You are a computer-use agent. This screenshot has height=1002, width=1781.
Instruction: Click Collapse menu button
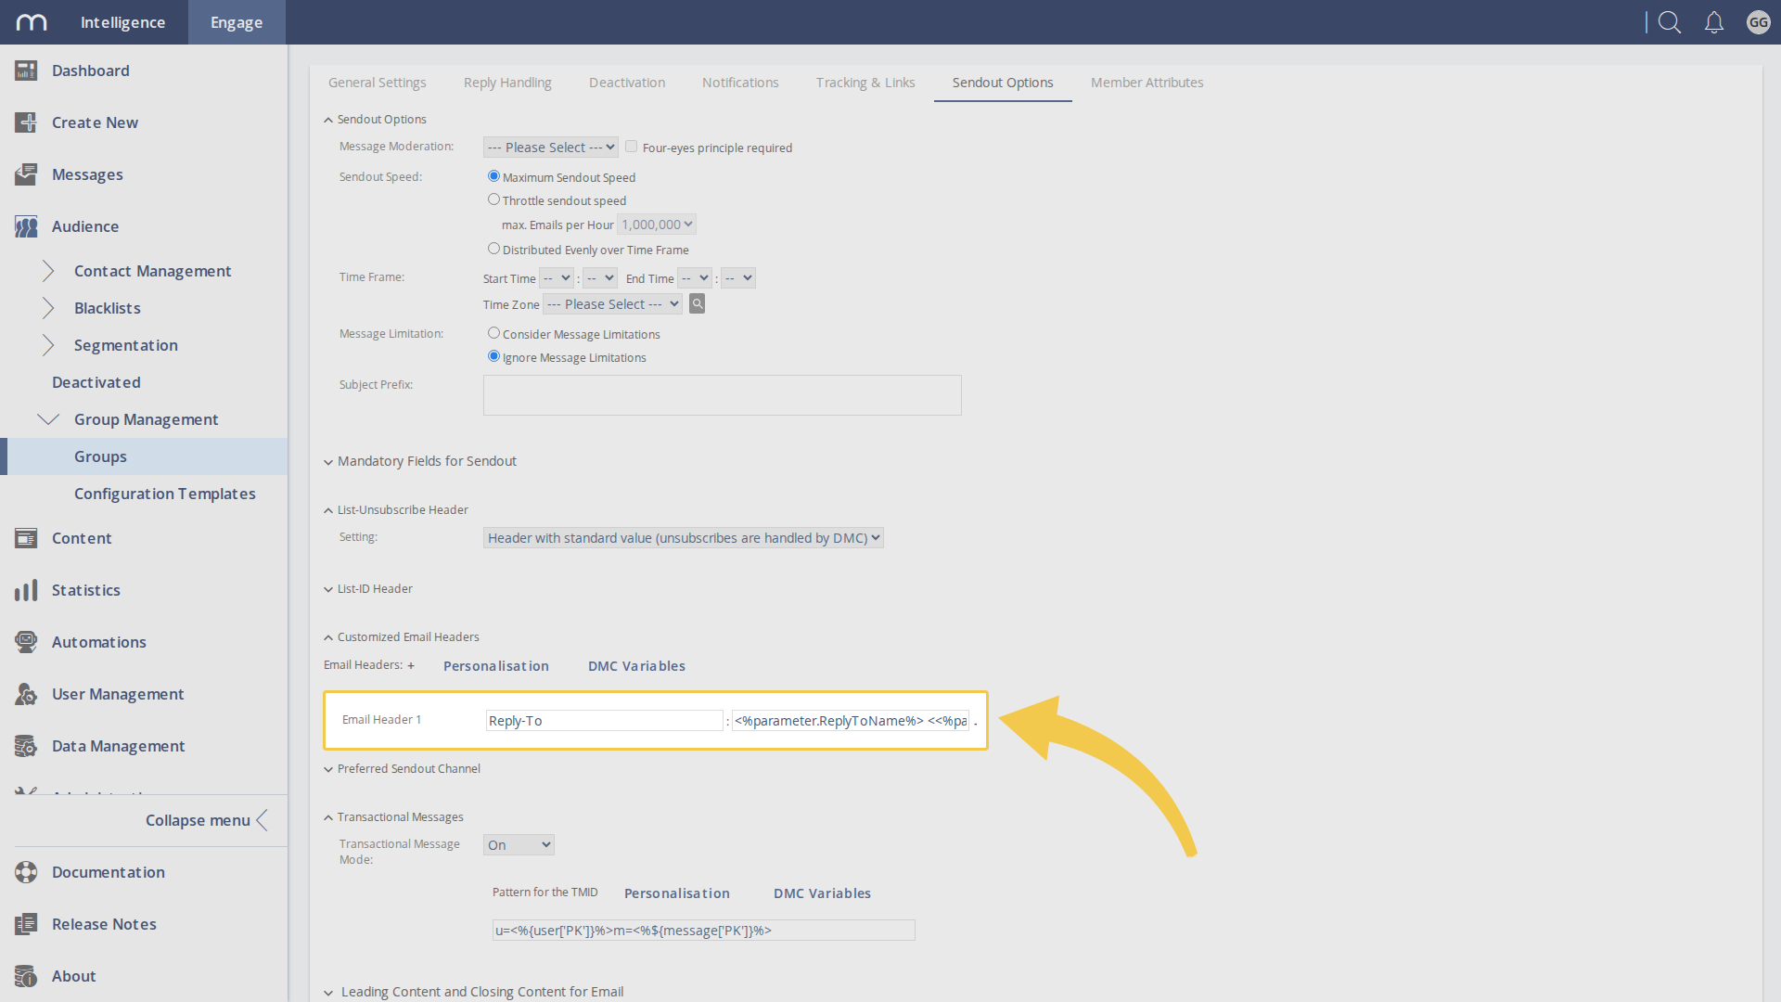coord(206,820)
